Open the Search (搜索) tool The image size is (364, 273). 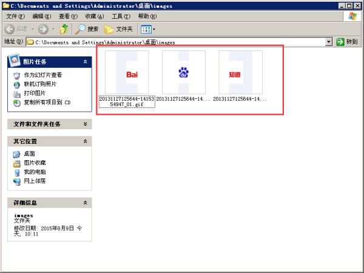tap(87, 29)
